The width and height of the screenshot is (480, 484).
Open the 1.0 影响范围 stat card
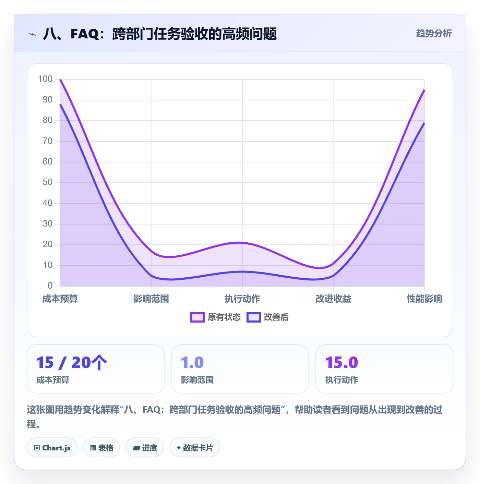(240, 369)
